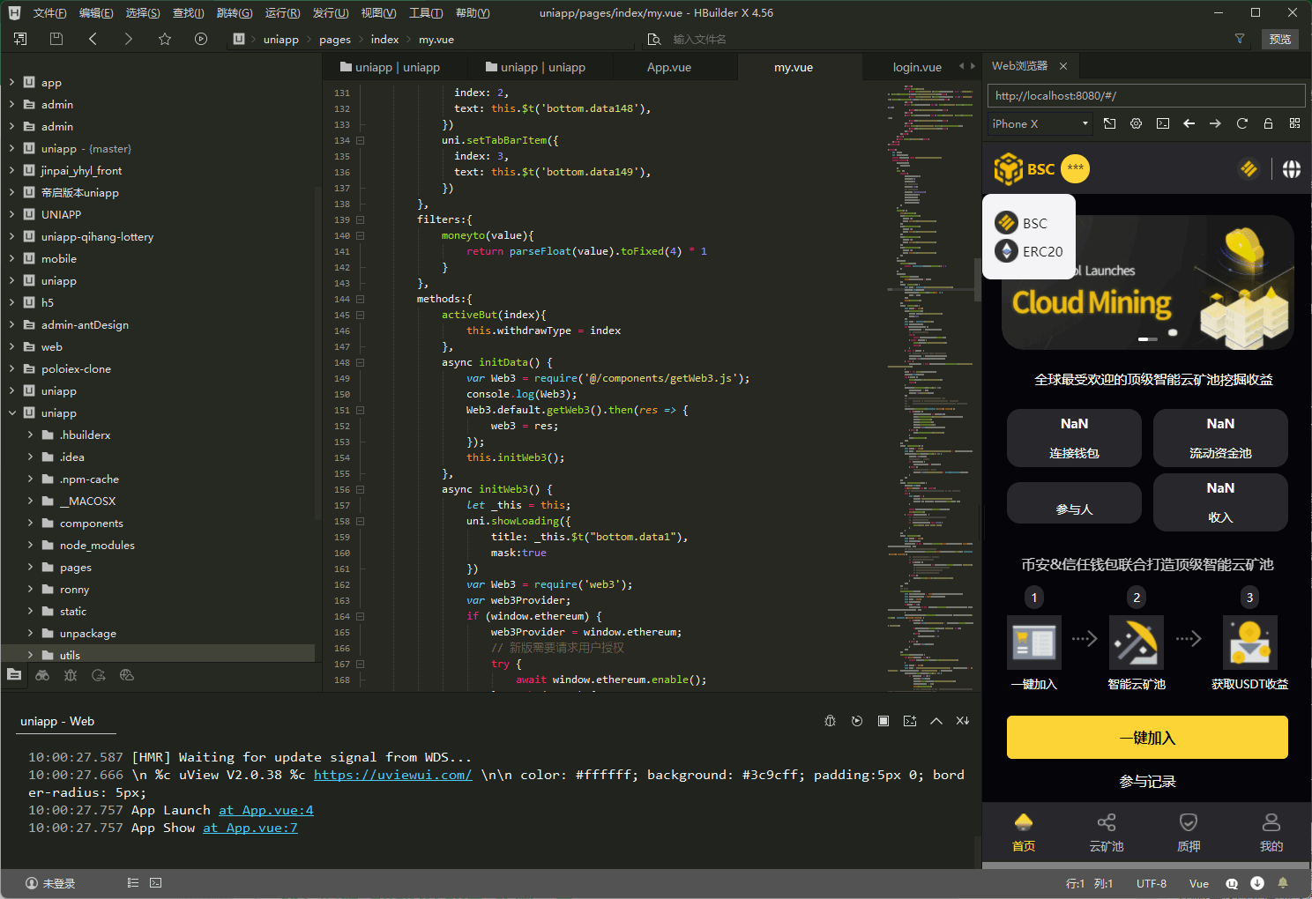Click the bookmark star icon in the toolbar
Image resolution: width=1312 pixels, height=899 pixels.
tap(165, 39)
